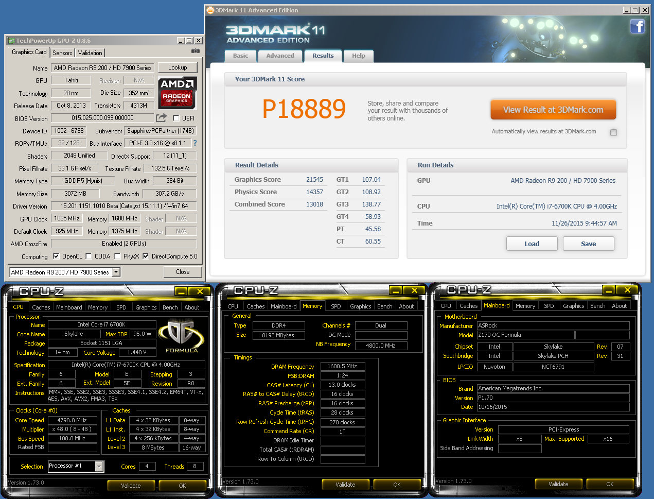Toggle the DirectCompute 5.0 checkbox
The width and height of the screenshot is (654, 499).
(x=146, y=256)
